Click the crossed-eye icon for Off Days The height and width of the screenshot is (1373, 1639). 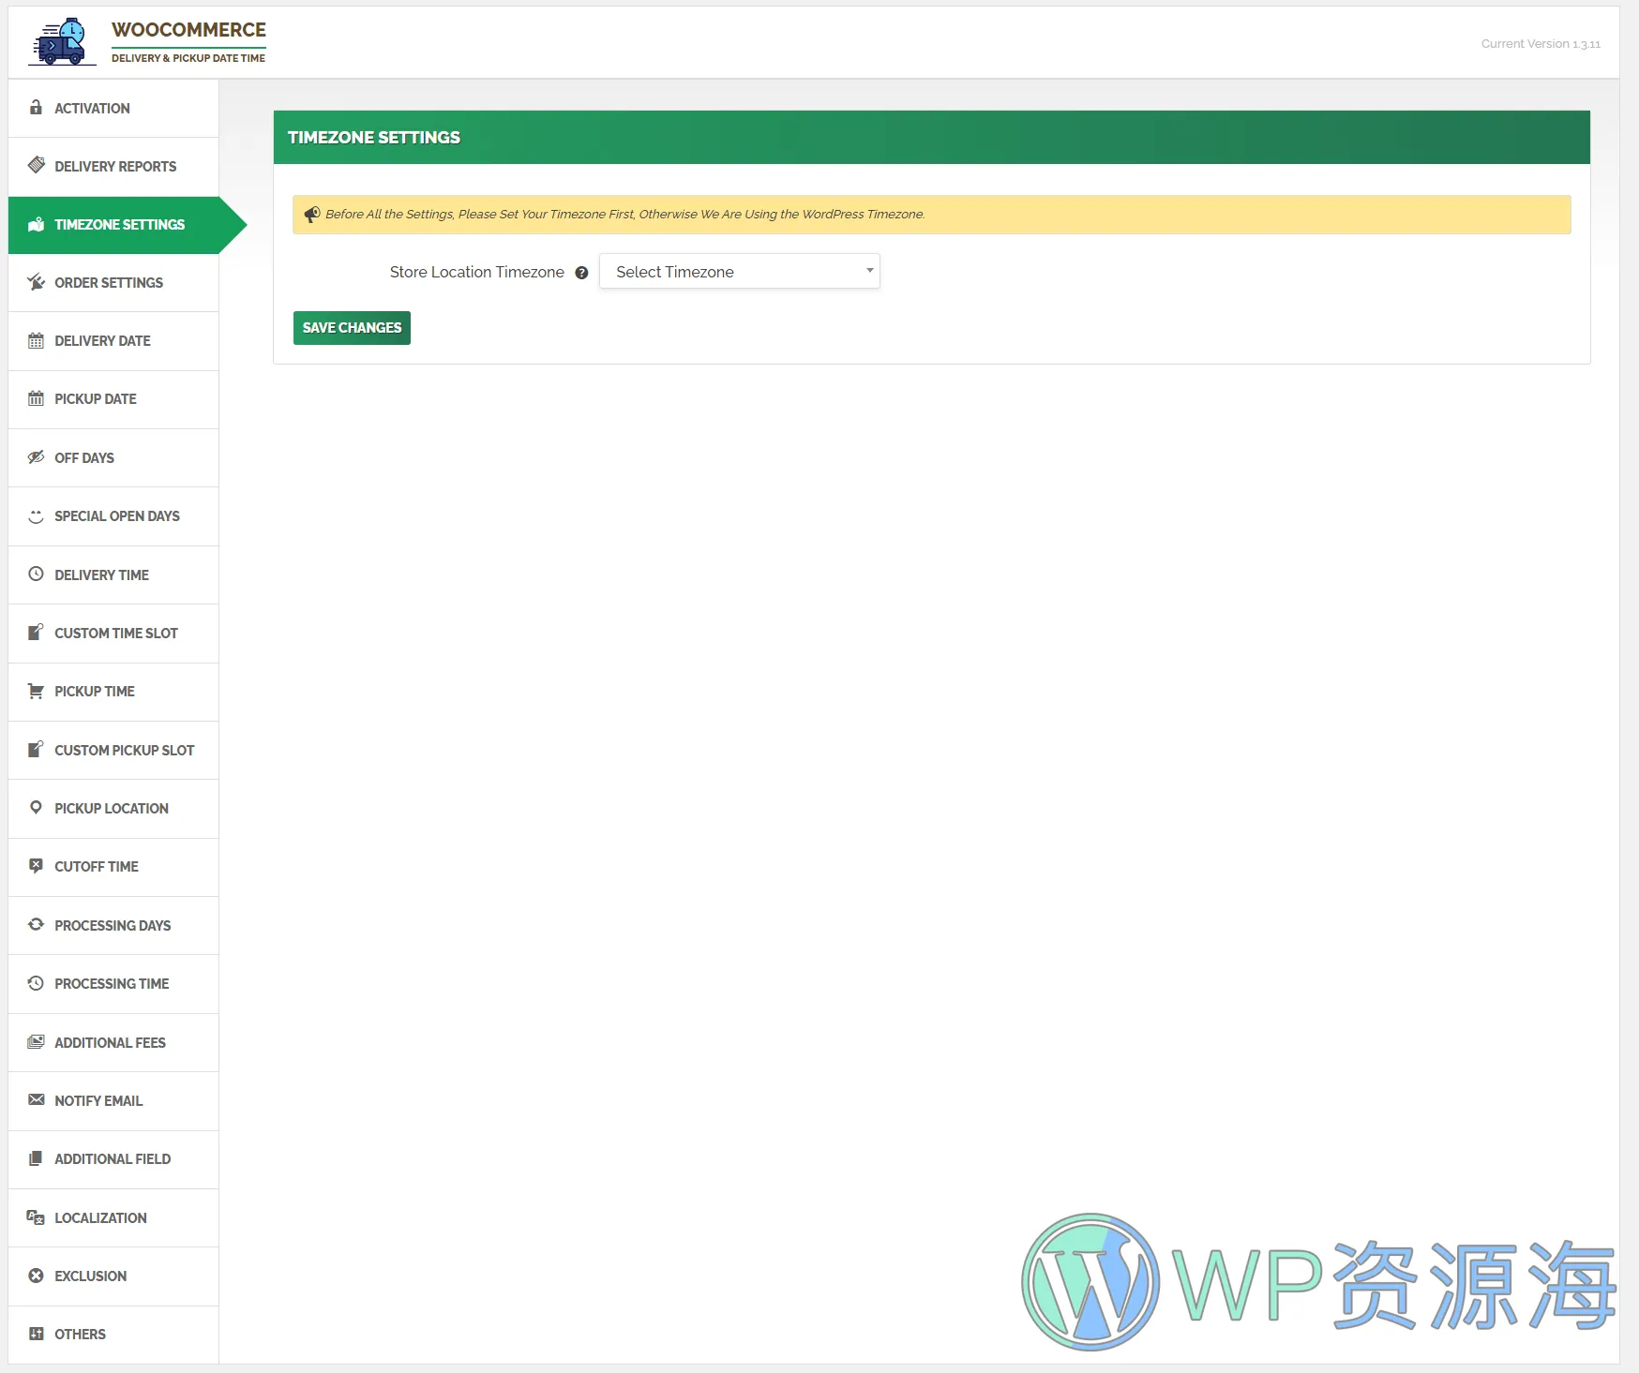click(36, 457)
